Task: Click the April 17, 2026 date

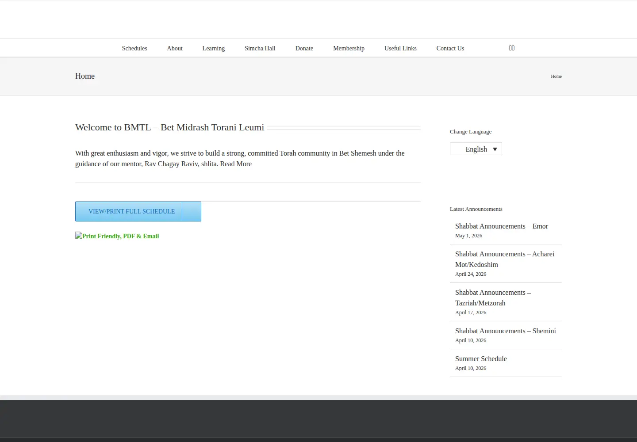Action: (x=471, y=312)
